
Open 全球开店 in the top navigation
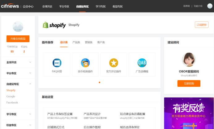pyautogui.click(x=47, y=7)
